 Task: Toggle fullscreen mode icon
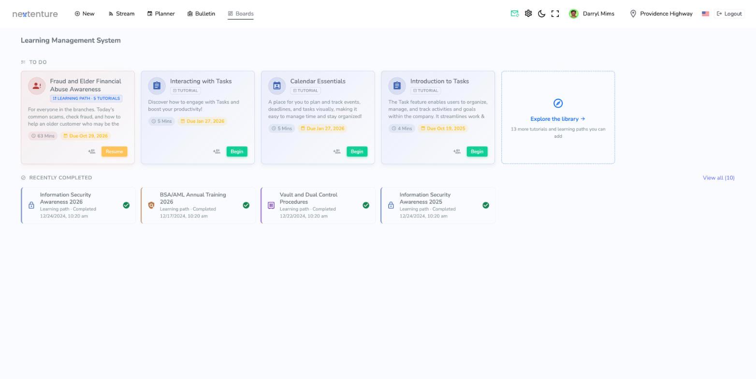tap(555, 14)
